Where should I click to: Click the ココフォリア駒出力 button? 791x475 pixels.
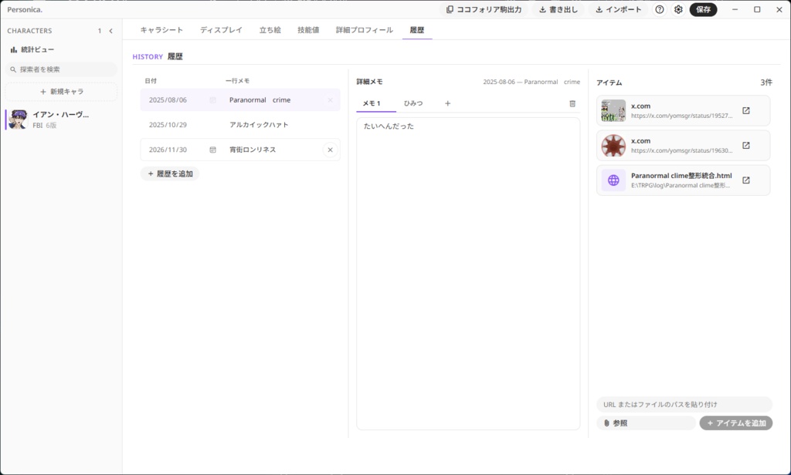click(484, 9)
